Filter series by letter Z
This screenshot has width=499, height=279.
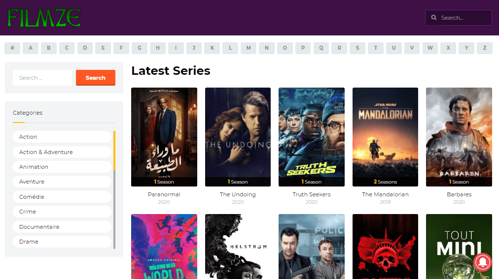(x=485, y=48)
